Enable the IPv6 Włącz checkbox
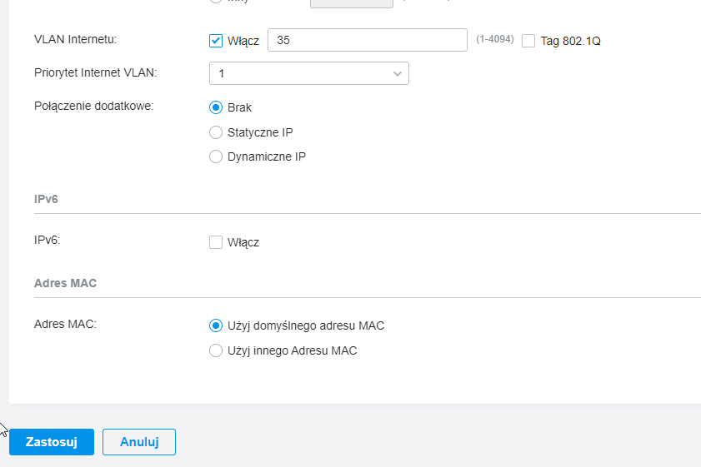 click(216, 242)
